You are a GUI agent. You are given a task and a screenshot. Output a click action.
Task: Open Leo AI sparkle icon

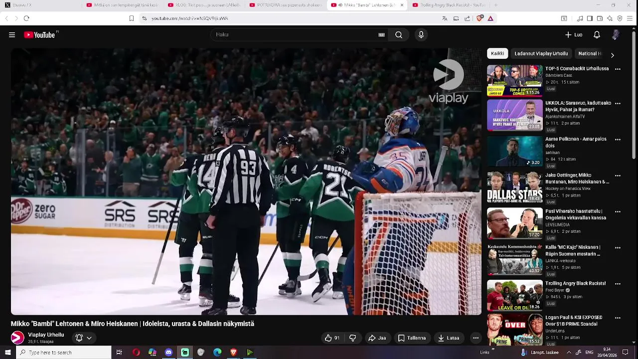(610, 18)
